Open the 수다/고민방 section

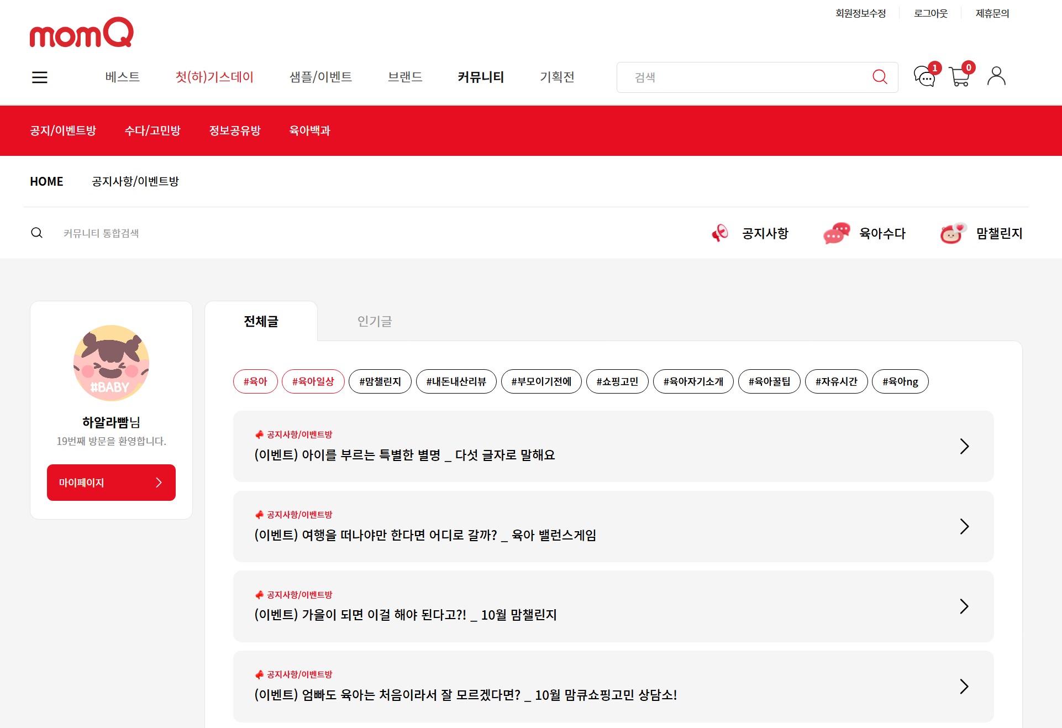pyautogui.click(x=154, y=130)
